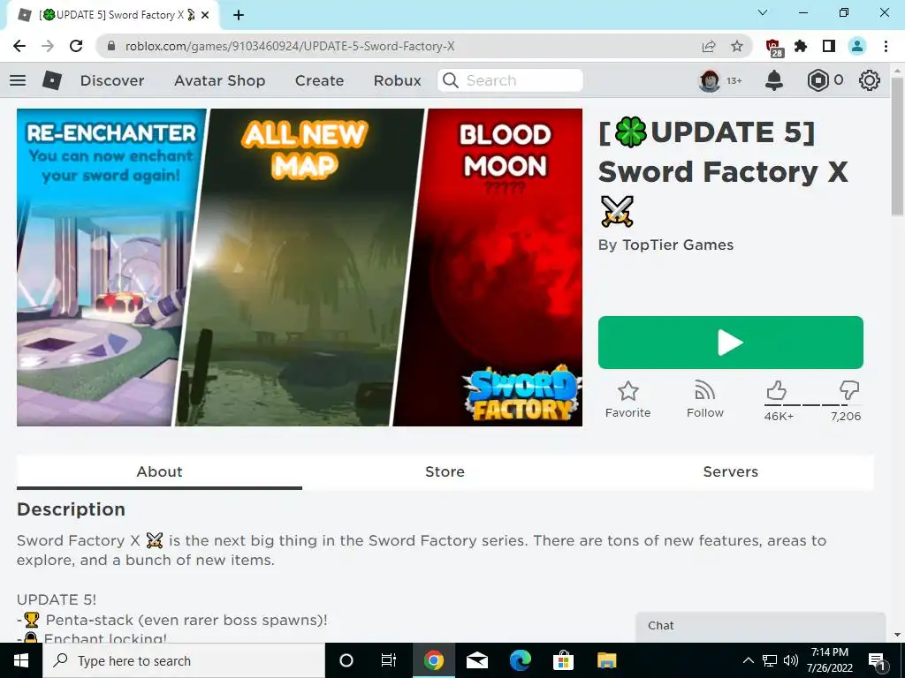Open the Roblox hamburger navigation menu
The height and width of the screenshot is (678, 905).
(x=18, y=80)
